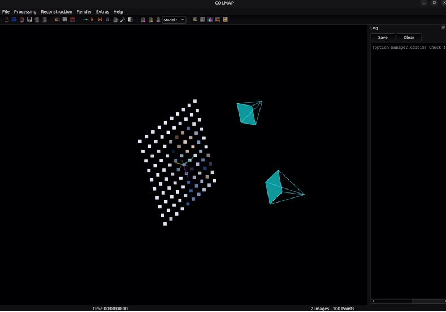Open the Processing menu

pyautogui.click(x=25, y=11)
